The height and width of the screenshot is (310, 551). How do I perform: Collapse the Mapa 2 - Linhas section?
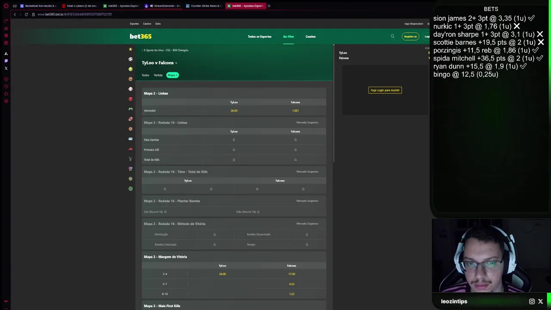click(x=234, y=93)
